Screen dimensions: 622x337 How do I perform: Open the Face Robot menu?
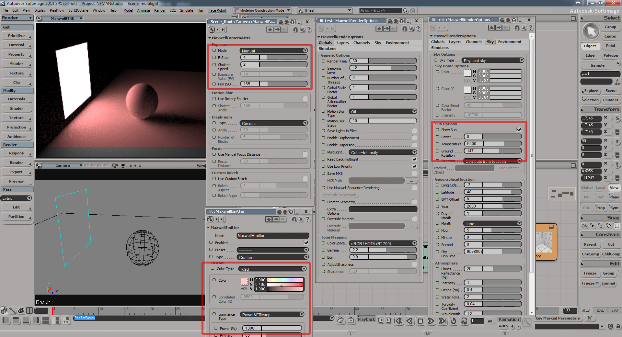pos(217,10)
